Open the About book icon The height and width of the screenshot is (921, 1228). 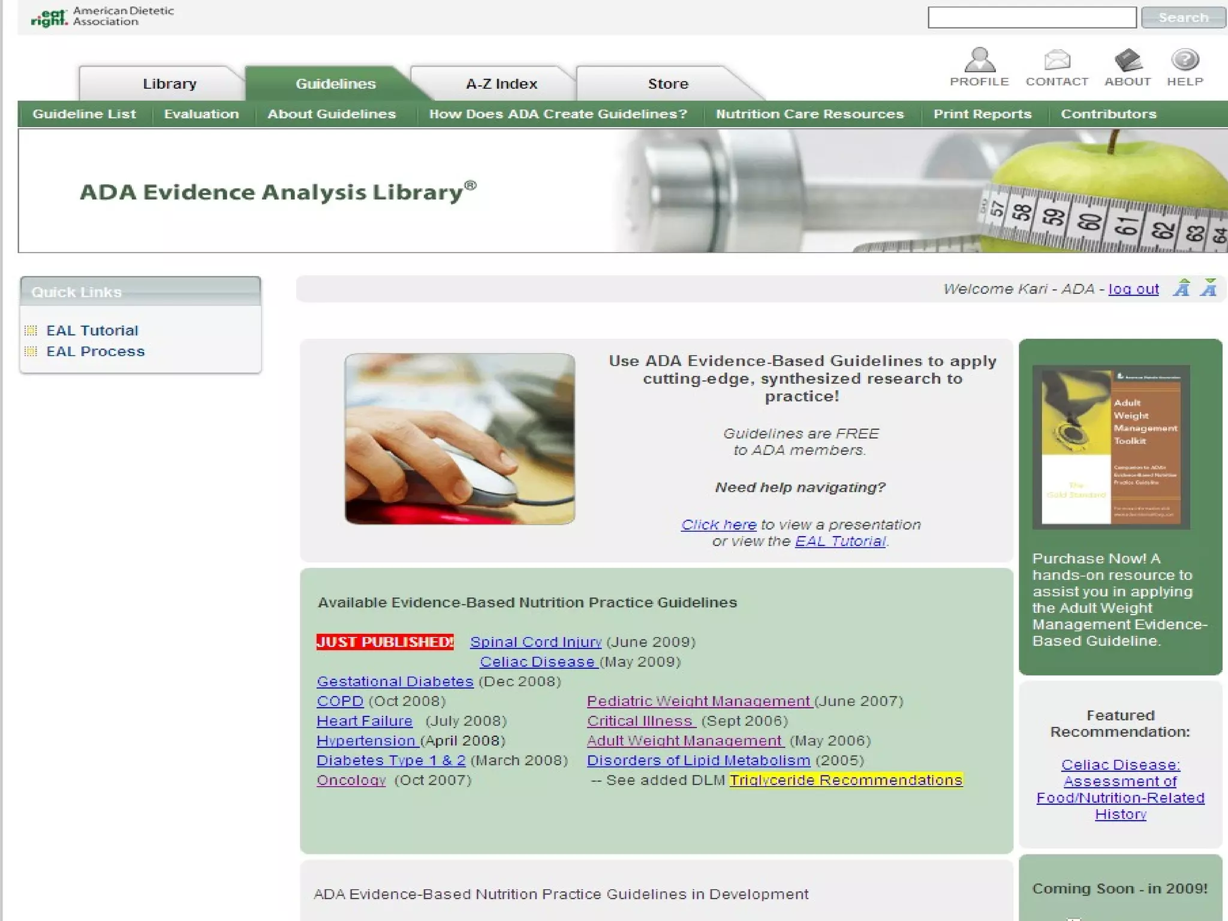pos(1128,60)
